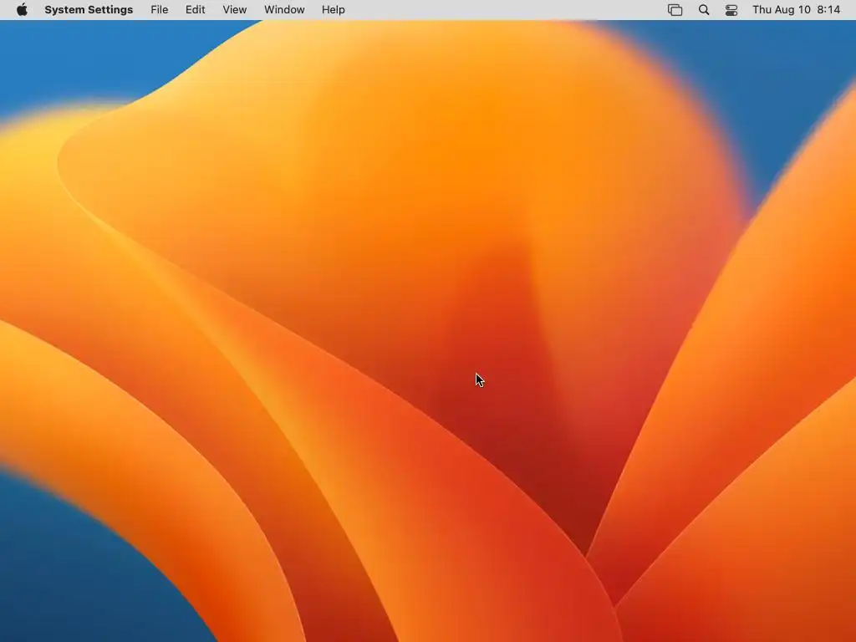
Task: Open the System Settings application menu
Action: [x=89, y=10]
